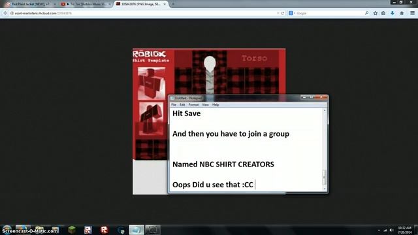
Task: Minimize the Notepad window
Action: pyautogui.click(x=304, y=97)
